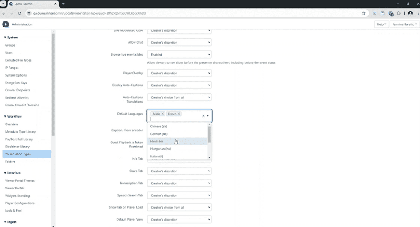Open the Help menu button

(x=381, y=24)
